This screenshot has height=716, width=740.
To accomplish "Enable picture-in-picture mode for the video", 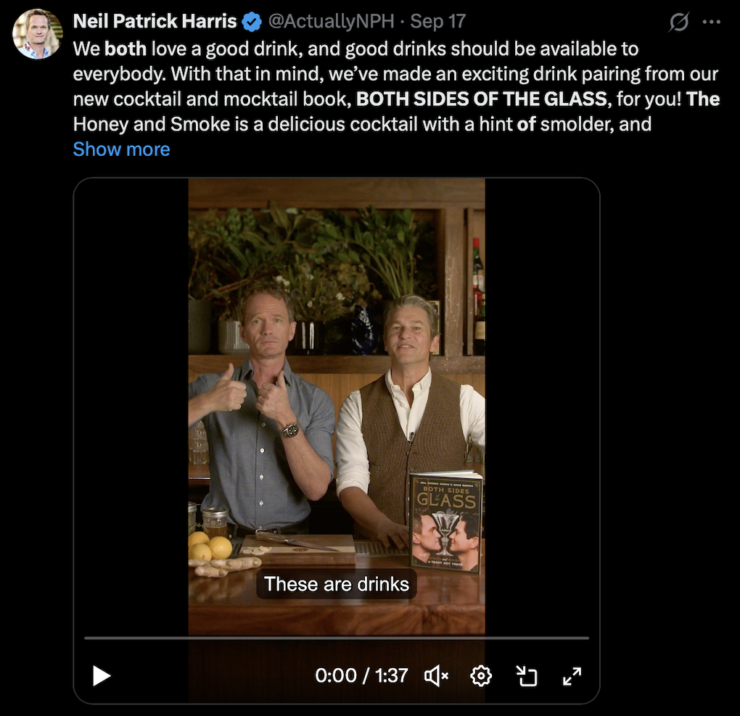I will point(527,675).
